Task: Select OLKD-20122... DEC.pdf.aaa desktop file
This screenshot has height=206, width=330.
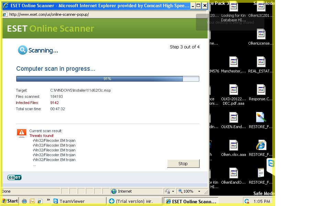Action: point(233,95)
